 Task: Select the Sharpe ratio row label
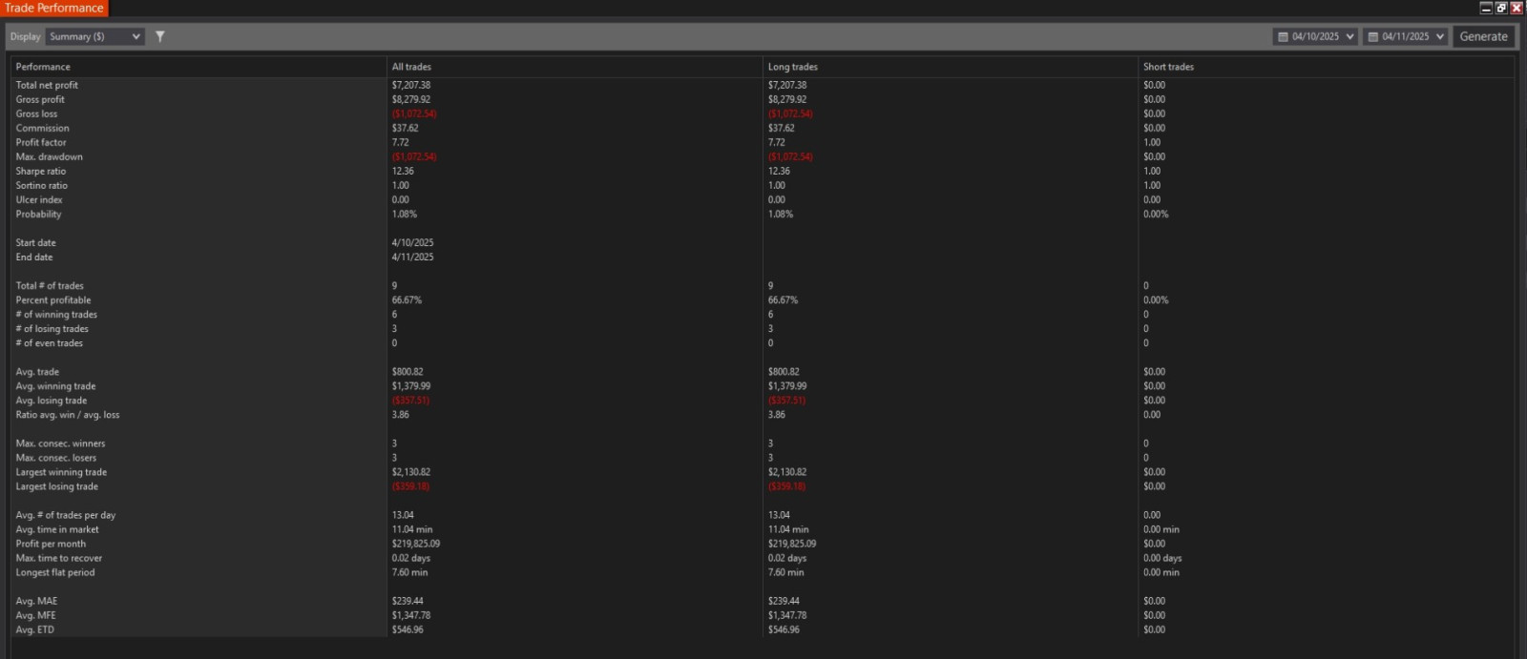pos(41,171)
